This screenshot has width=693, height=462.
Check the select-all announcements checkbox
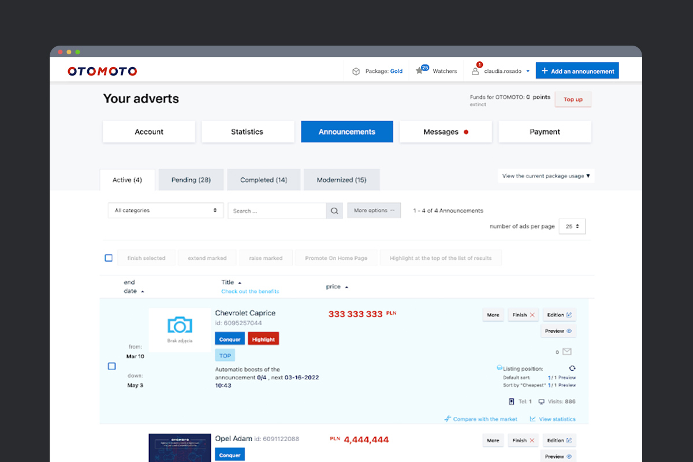point(109,258)
